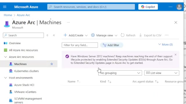Click the Kubernetes clusters icon

coord(11,71)
